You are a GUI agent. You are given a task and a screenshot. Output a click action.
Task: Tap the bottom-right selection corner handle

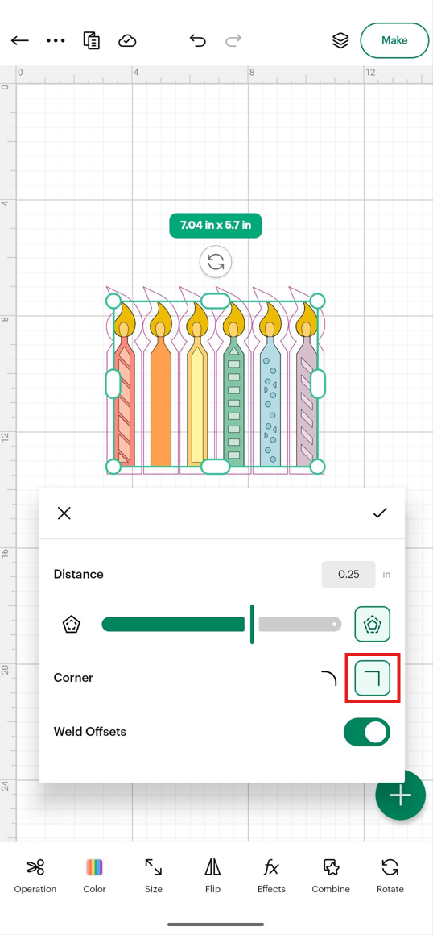[318, 467]
